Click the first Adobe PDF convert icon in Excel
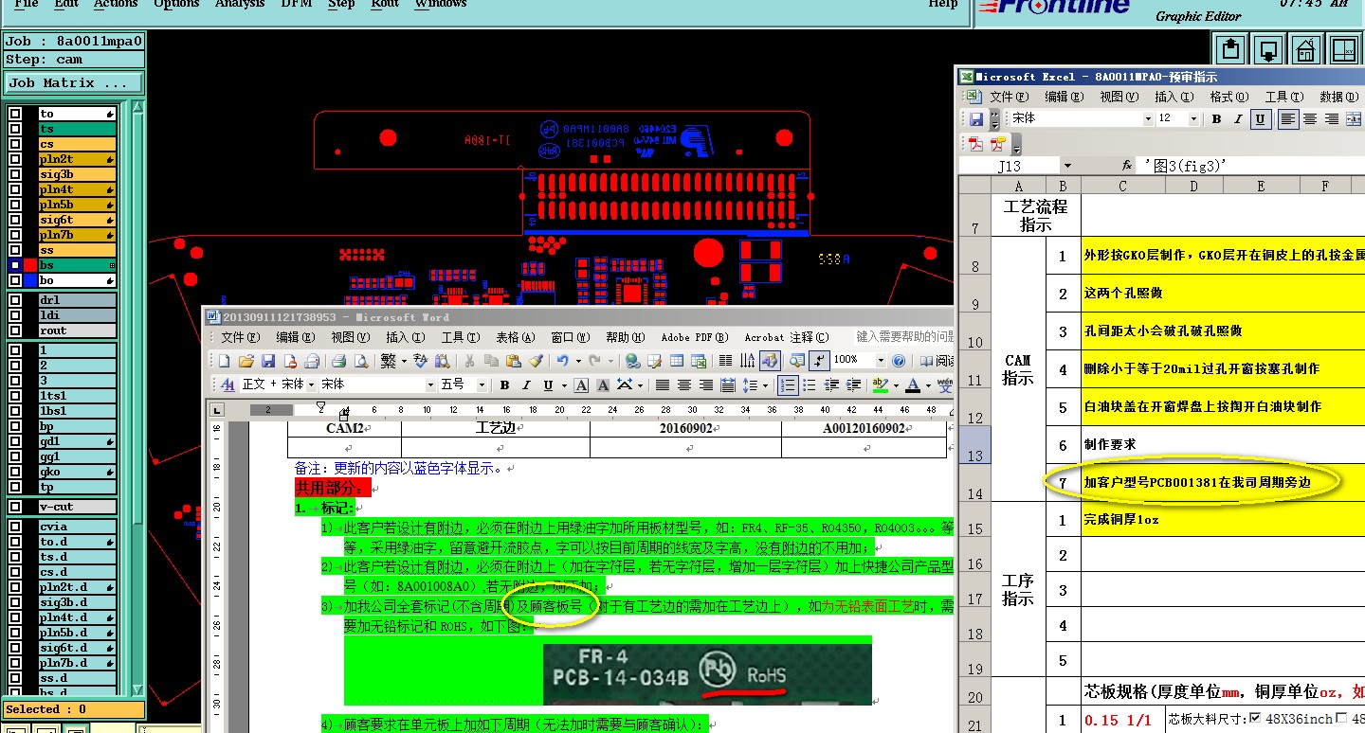 pyautogui.click(x=976, y=144)
